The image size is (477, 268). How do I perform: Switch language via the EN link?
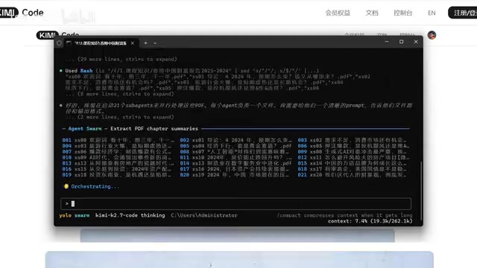click(x=432, y=13)
